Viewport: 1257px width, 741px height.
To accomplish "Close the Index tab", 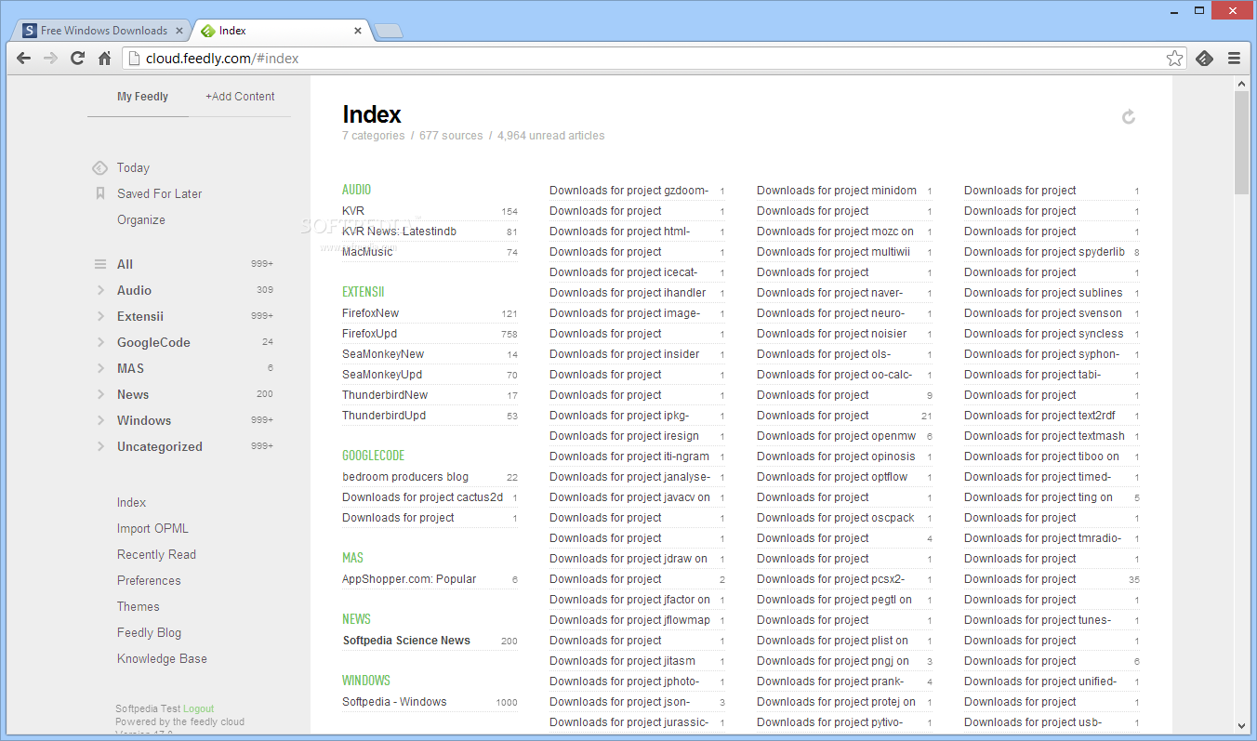I will click(358, 31).
